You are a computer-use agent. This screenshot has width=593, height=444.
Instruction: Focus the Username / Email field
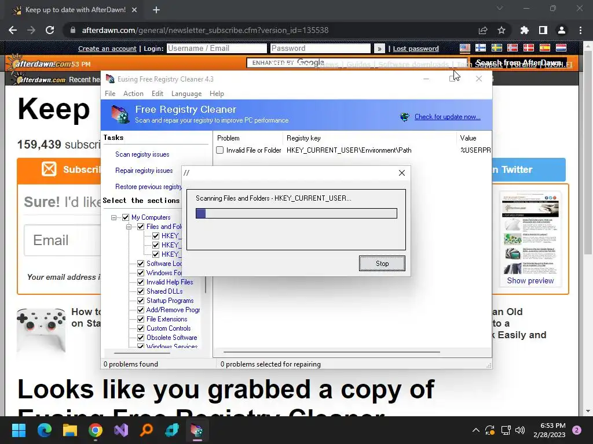pos(217,49)
